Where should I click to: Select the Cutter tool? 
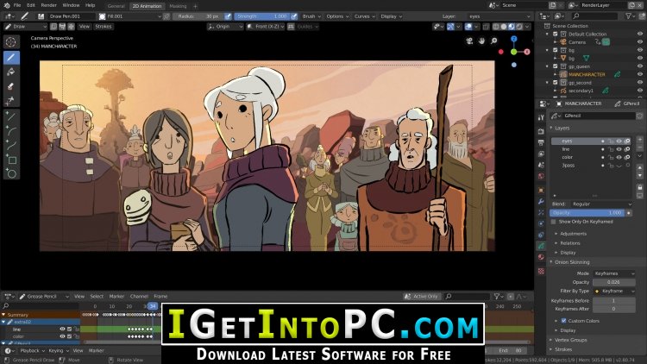pyautogui.click(x=11, y=100)
